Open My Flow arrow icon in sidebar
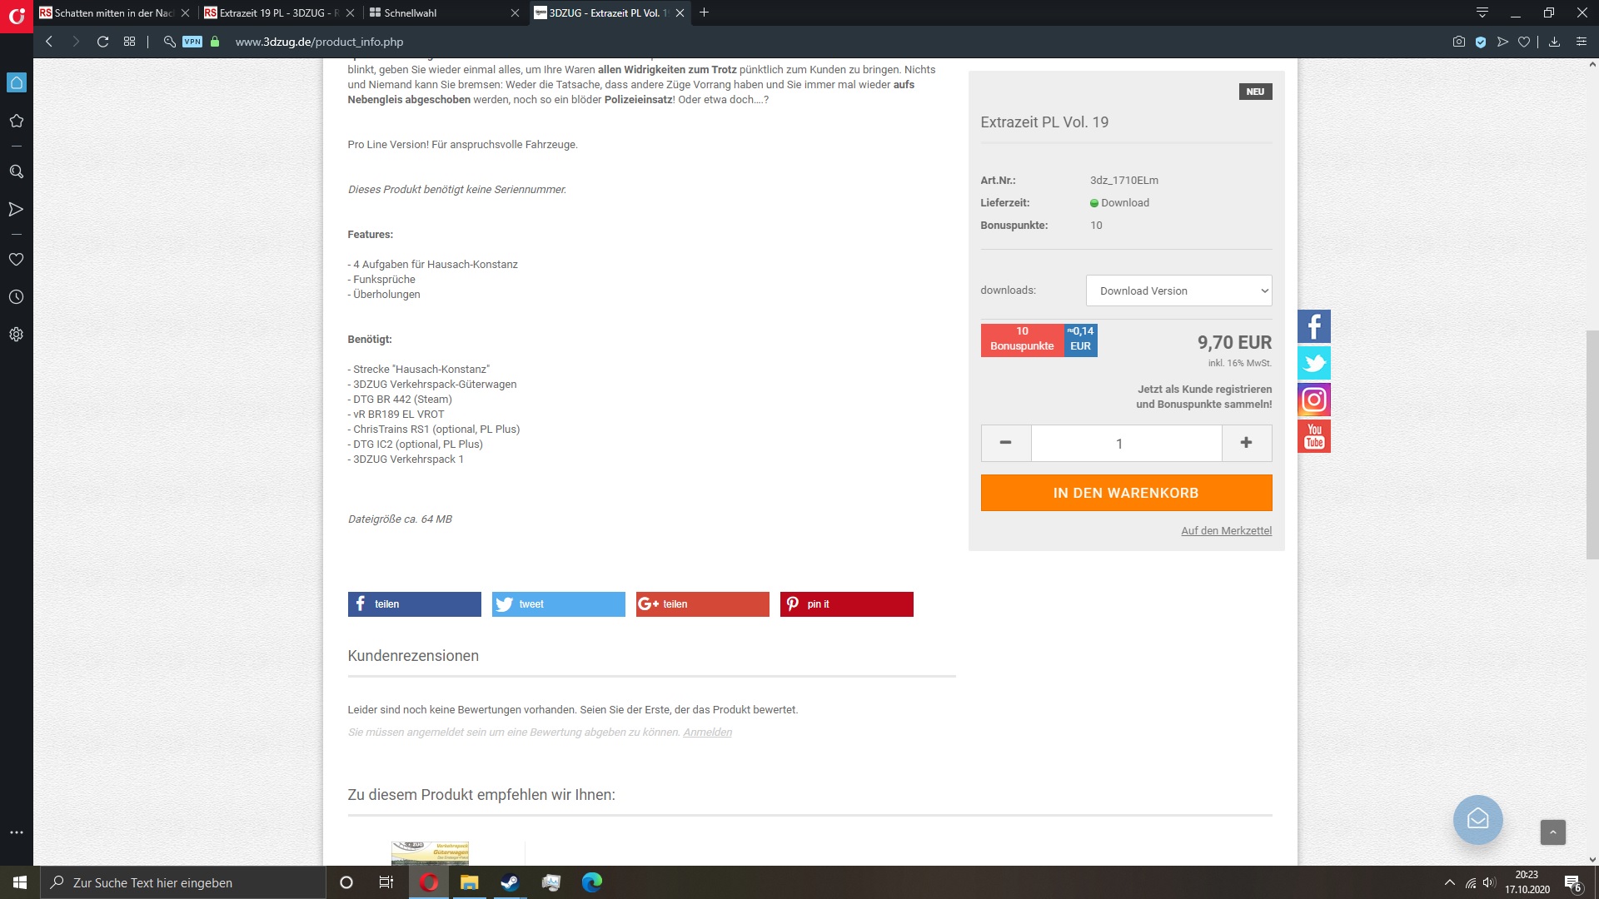Image resolution: width=1599 pixels, height=899 pixels. click(17, 209)
